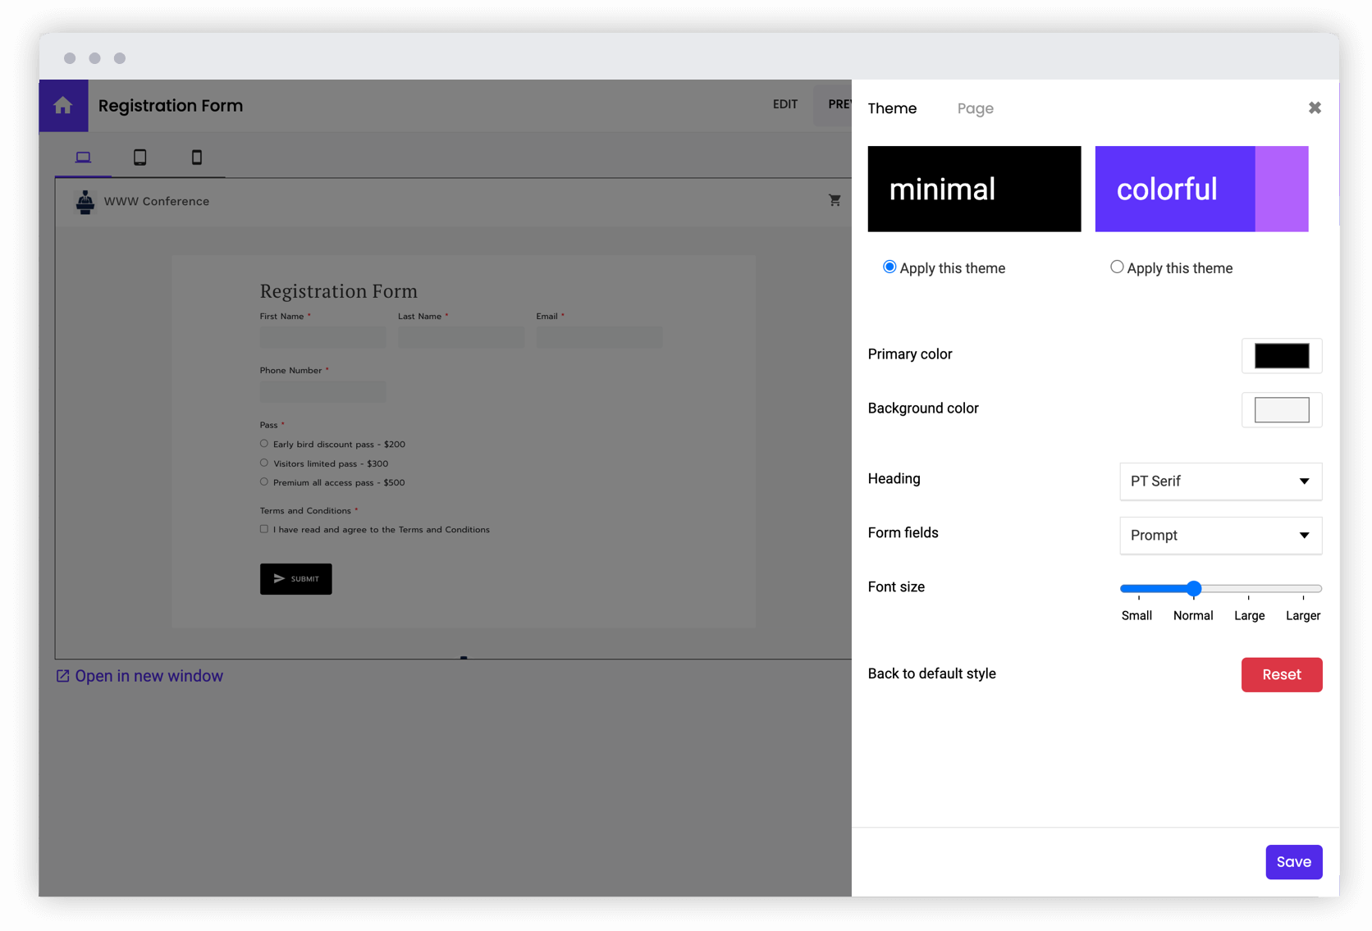1372x931 pixels.
Task: Select the Early bird discount pass option
Action: coord(263,443)
